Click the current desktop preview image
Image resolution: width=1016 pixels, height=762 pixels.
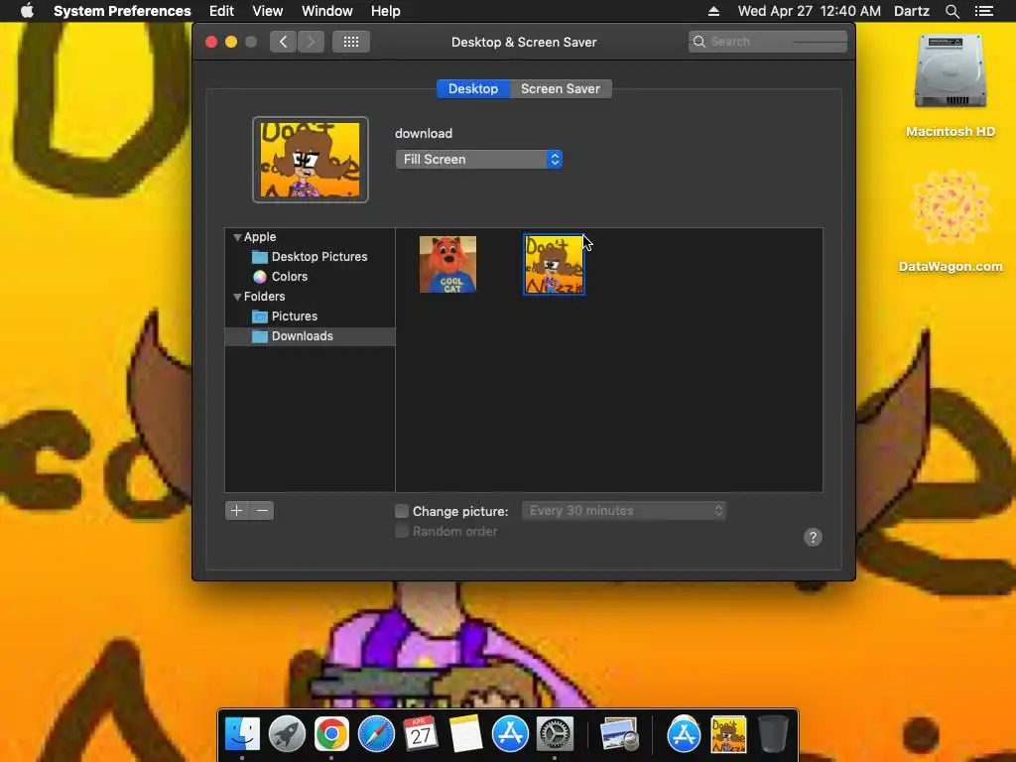pos(311,160)
